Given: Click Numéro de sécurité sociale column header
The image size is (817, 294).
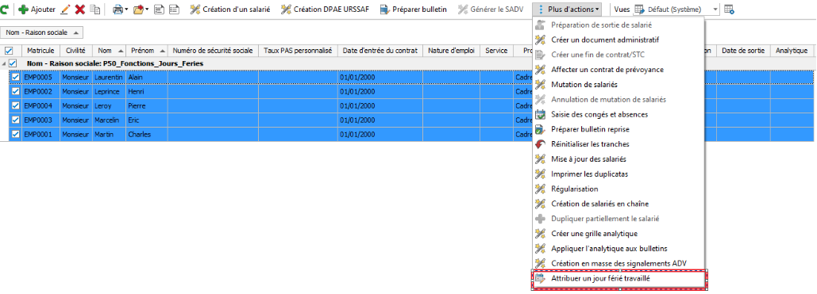Looking at the screenshot, I should tap(213, 51).
